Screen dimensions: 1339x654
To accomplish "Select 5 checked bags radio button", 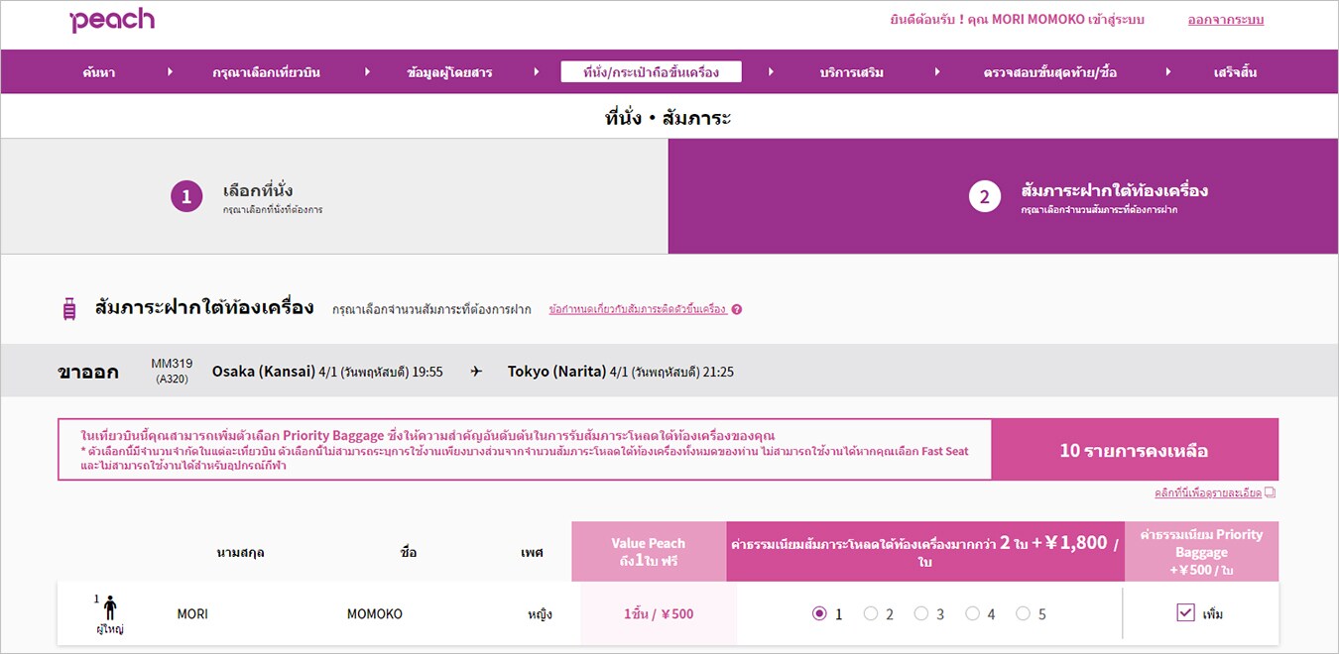I will tap(1024, 613).
